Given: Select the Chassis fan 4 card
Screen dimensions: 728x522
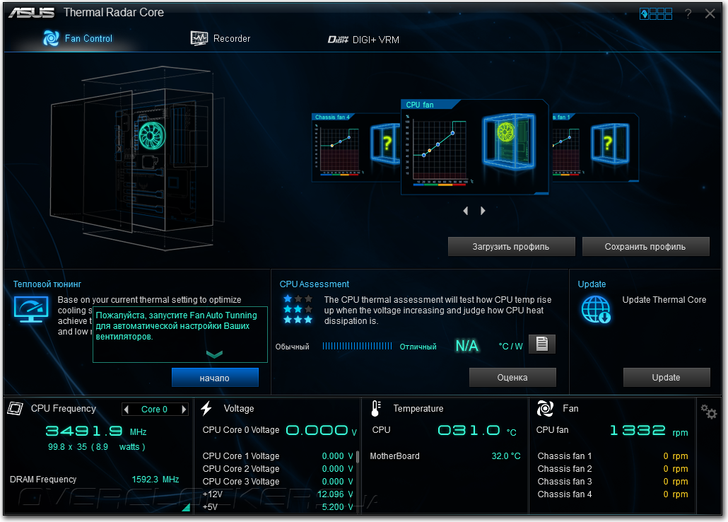Looking at the screenshot, I should point(356,147).
